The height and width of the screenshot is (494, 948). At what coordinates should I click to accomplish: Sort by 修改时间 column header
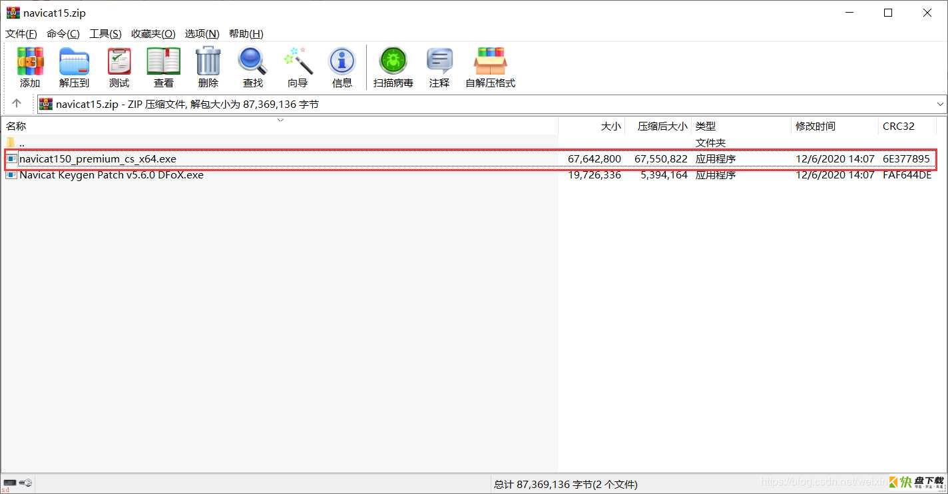835,126
